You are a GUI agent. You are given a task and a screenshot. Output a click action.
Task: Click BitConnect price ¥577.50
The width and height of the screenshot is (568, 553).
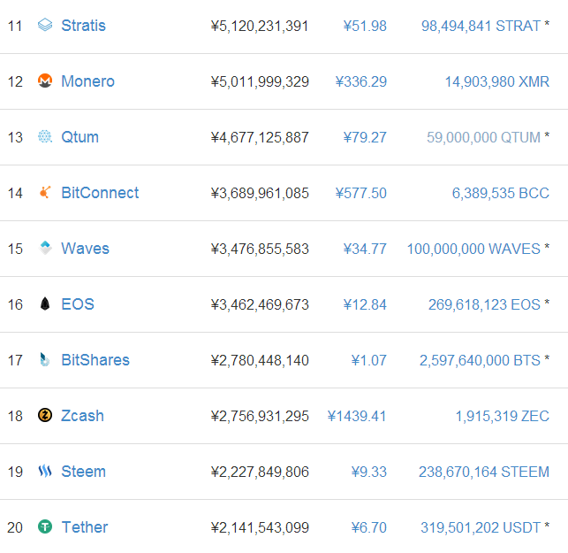click(360, 194)
